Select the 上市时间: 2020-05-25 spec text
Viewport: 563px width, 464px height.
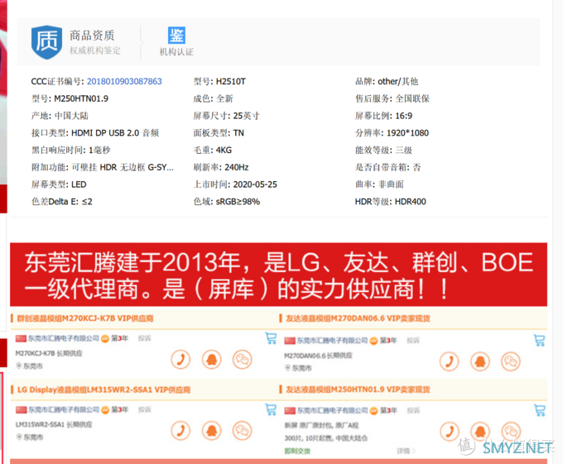[235, 184]
